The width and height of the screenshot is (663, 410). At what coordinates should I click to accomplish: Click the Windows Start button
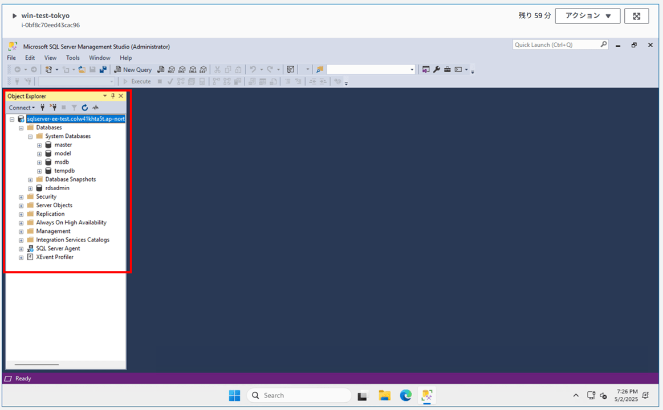pos(234,396)
